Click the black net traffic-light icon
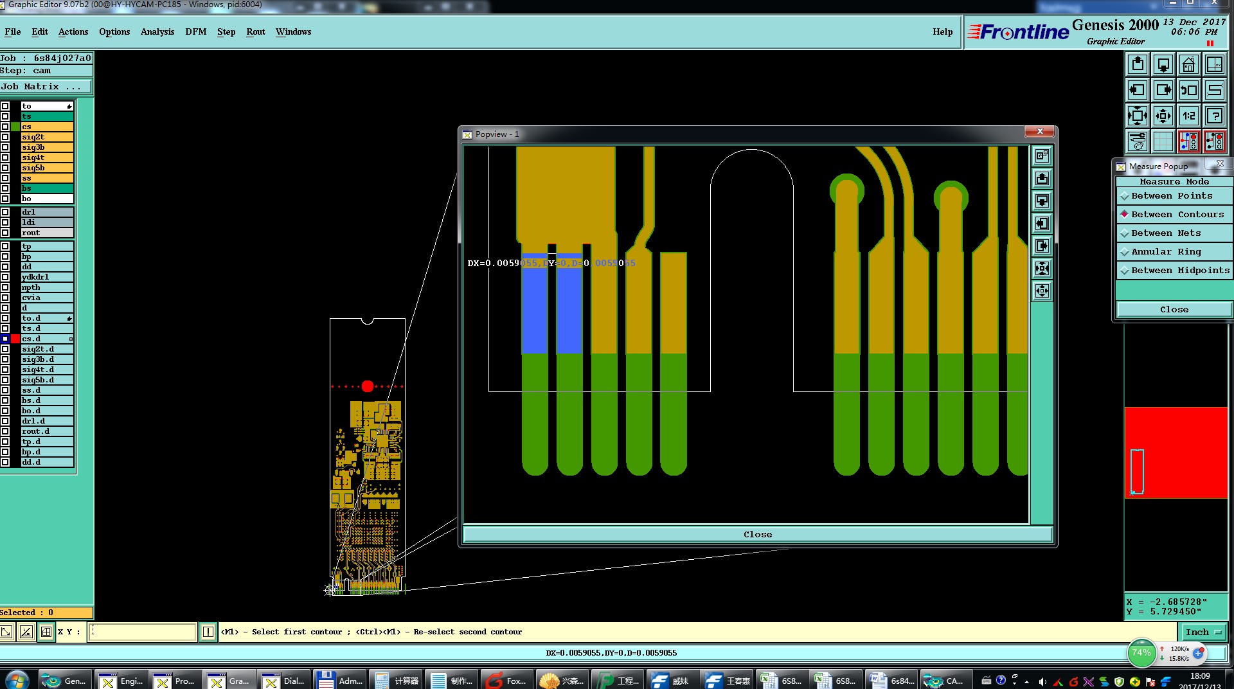This screenshot has width=1234, height=689. (1215, 141)
